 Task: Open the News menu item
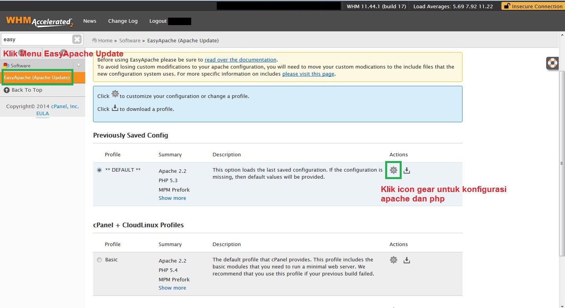pyautogui.click(x=90, y=21)
